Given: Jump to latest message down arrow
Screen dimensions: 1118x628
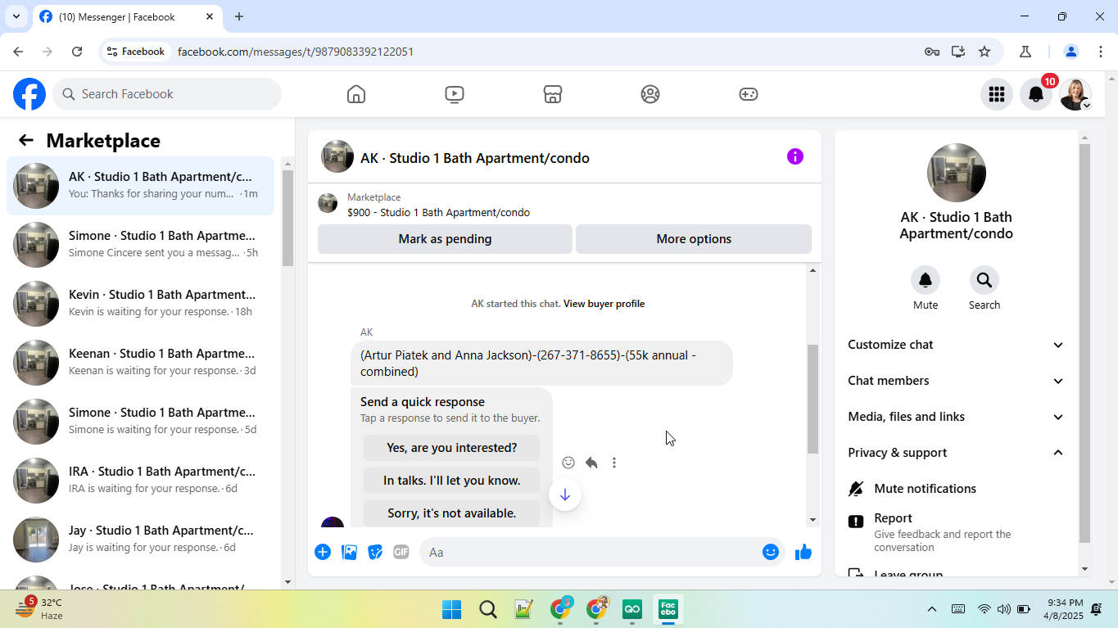Looking at the screenshot, I should [x=565, y=495].
